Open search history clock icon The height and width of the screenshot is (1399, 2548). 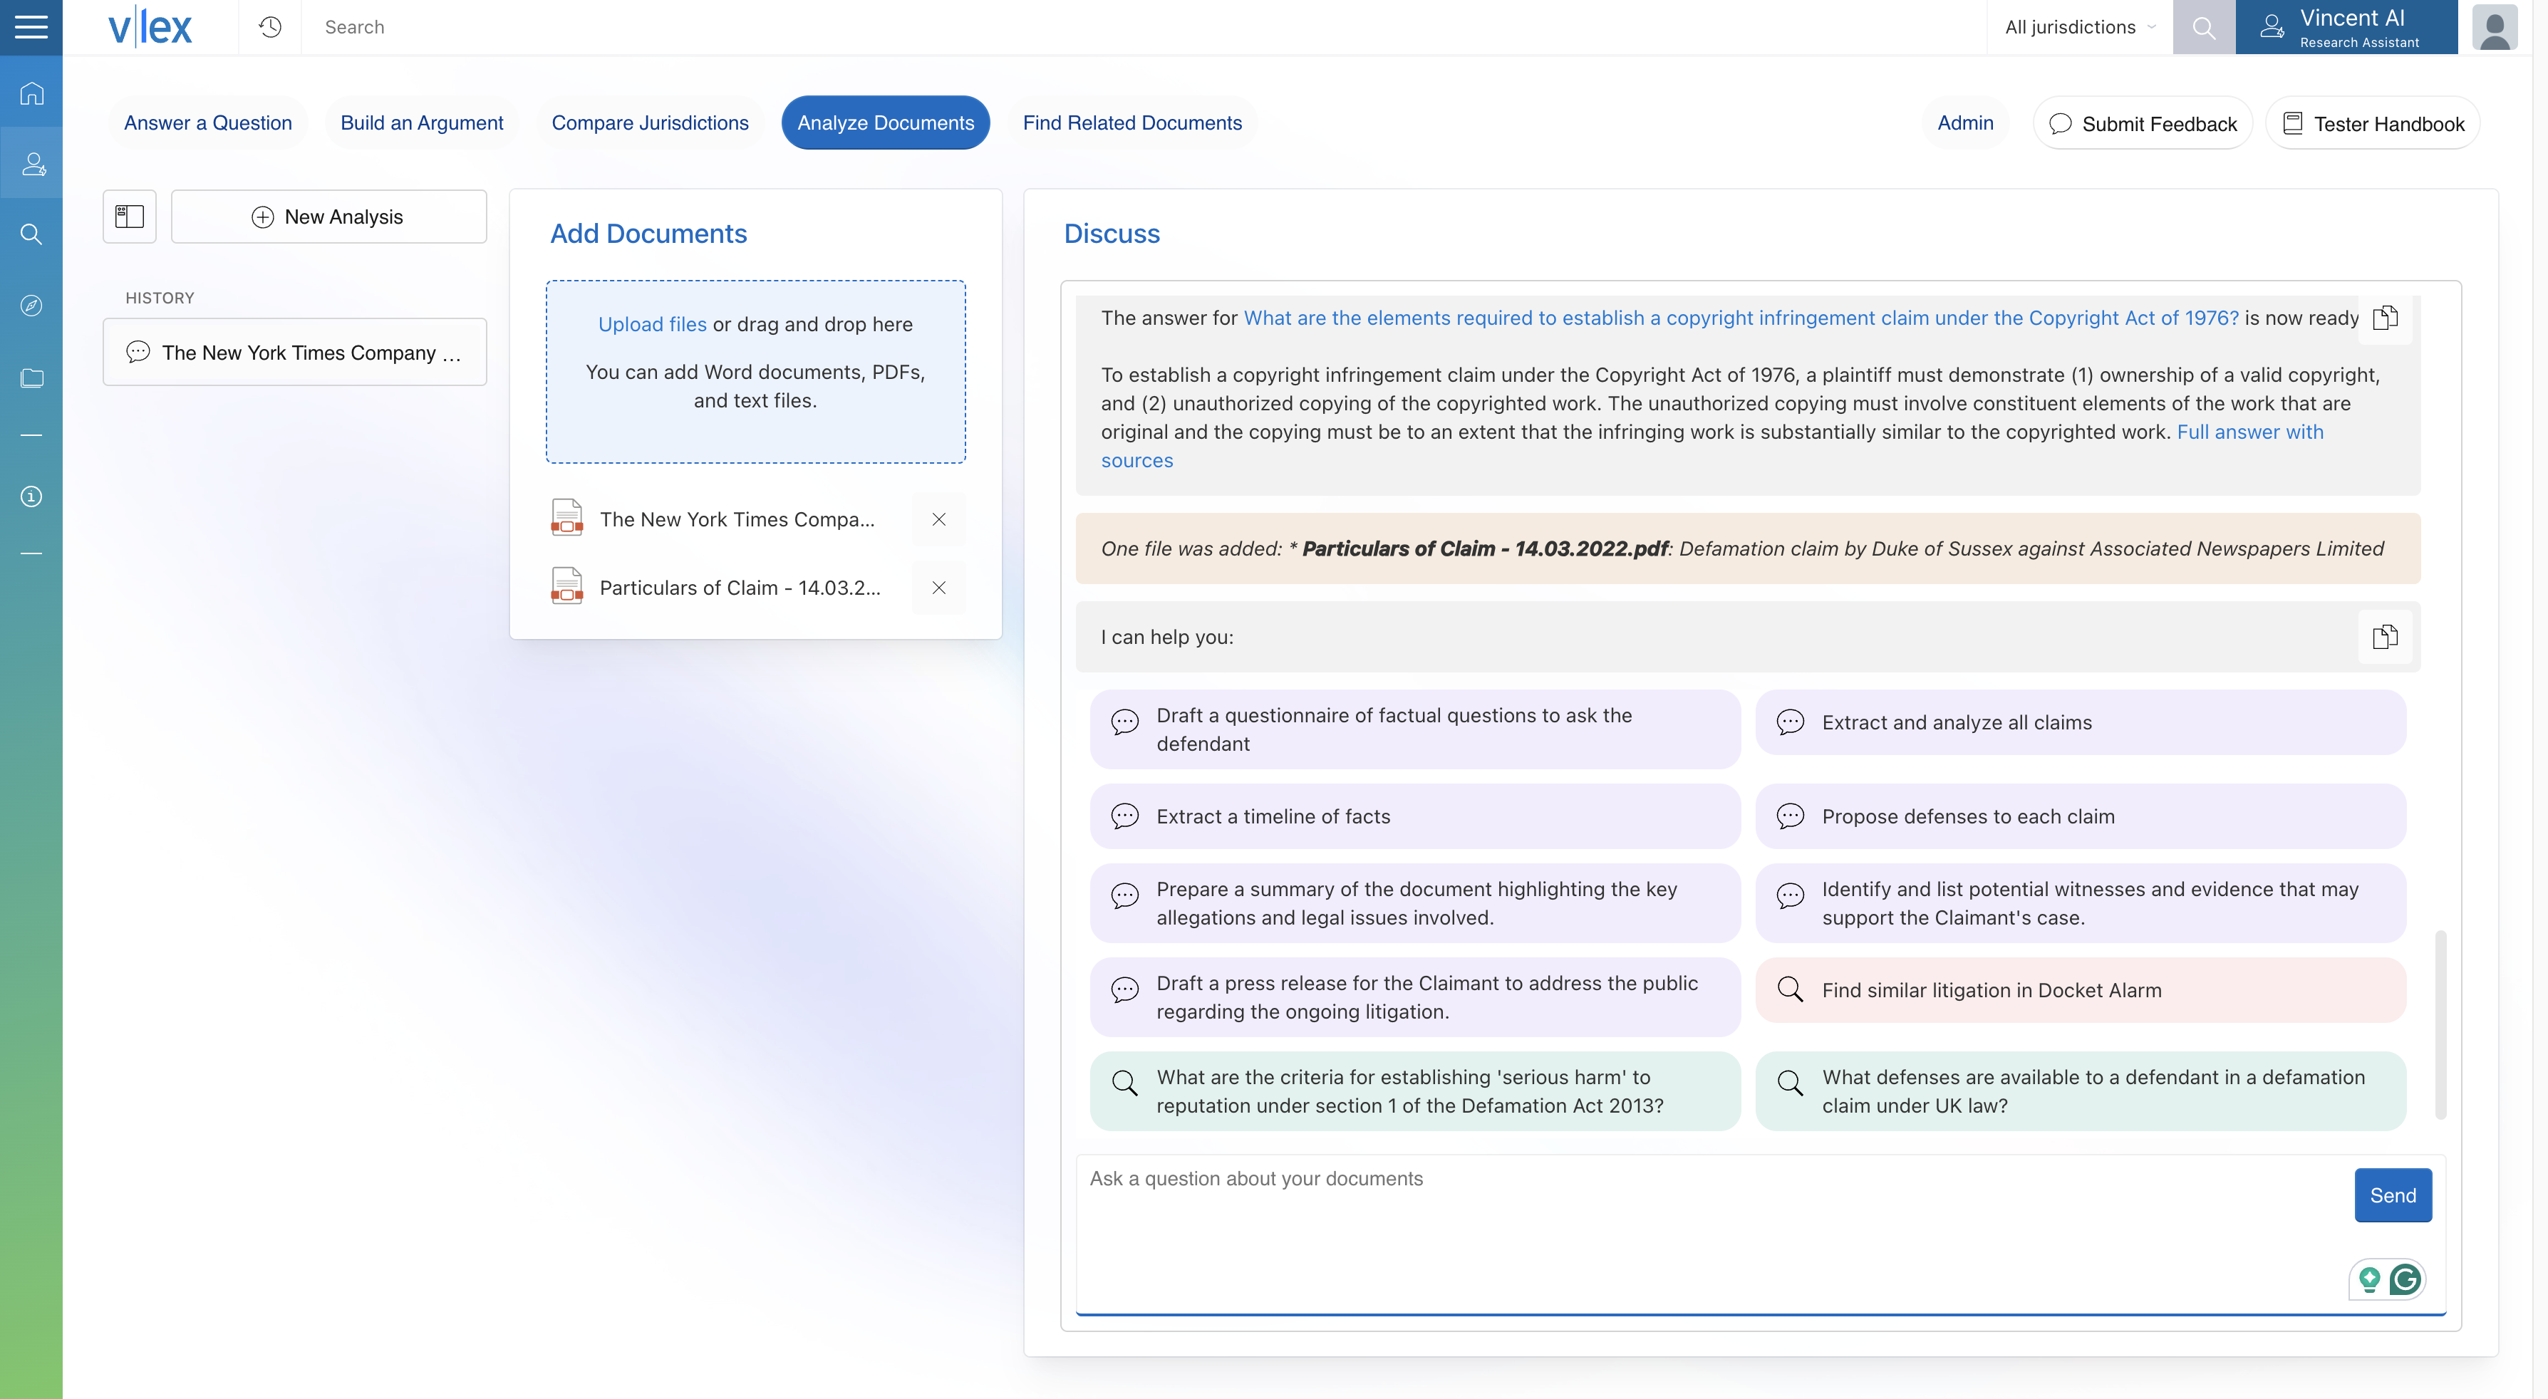coord(270,26)
